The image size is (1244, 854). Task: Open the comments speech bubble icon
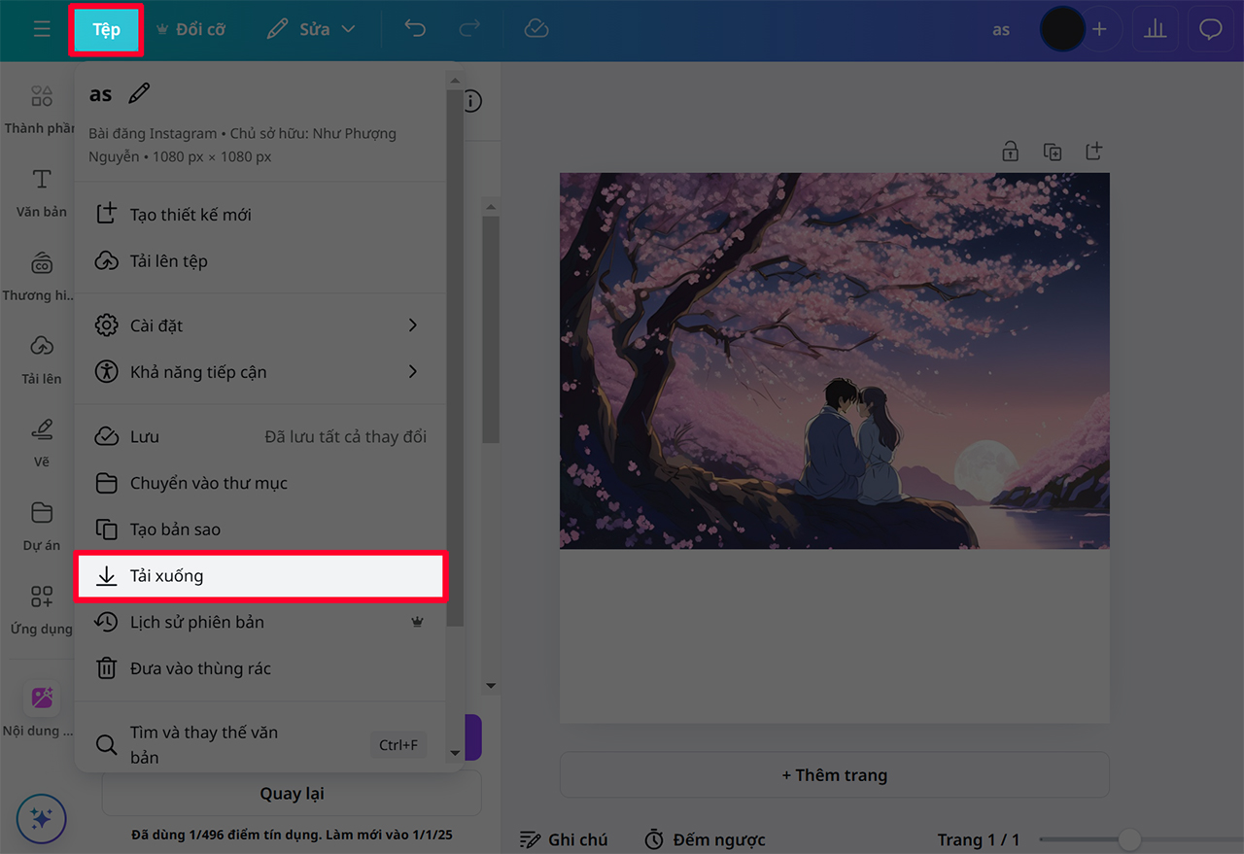pyautogui.click(x=1210, y=29)
